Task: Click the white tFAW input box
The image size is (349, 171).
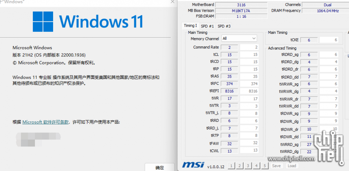Action: [x=249, y=143]
